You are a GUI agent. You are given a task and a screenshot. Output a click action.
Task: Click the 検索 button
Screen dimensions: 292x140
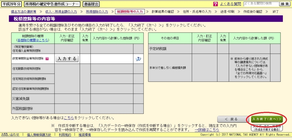(x=285, y=4)
